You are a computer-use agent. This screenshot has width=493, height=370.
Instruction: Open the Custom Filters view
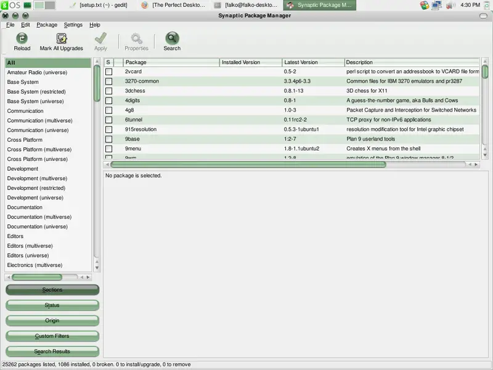click(52, 336)
